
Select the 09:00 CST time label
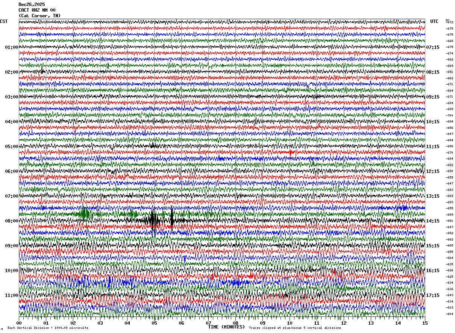[12, 246]
